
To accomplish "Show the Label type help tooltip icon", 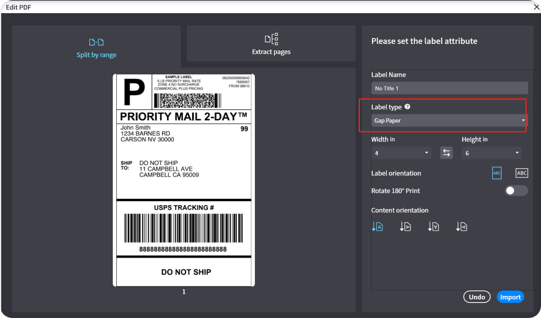I will pyautogui.click(x=407, y=107).
